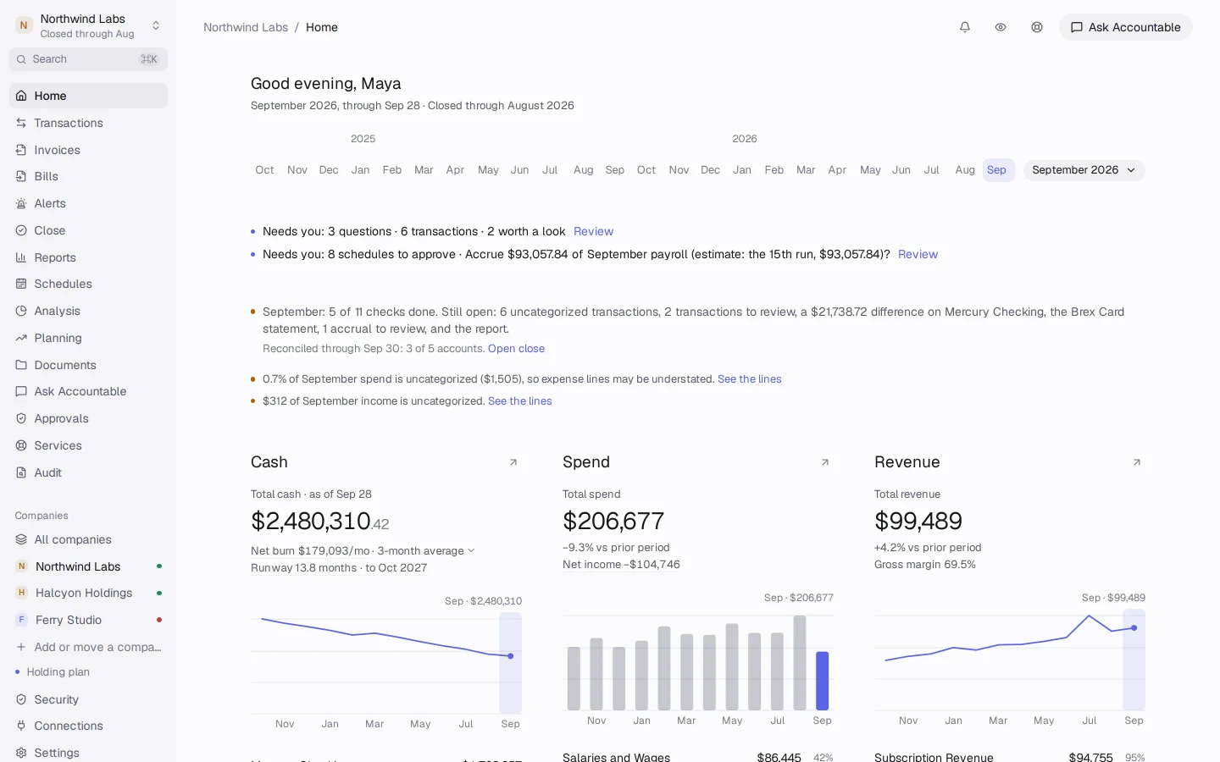
Task: Click the Connections plug icon
Action: pyautogui.click(x=21, y=726)
